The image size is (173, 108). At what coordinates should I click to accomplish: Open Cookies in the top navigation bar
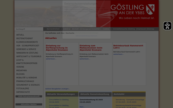(106, 29)
